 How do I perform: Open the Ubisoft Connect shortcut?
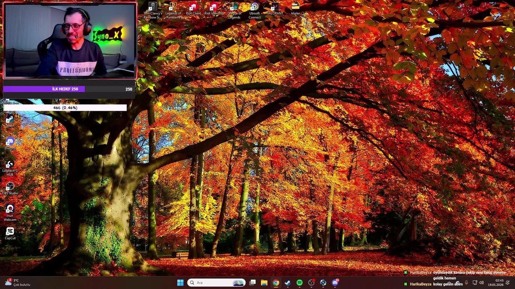[254, 11]
